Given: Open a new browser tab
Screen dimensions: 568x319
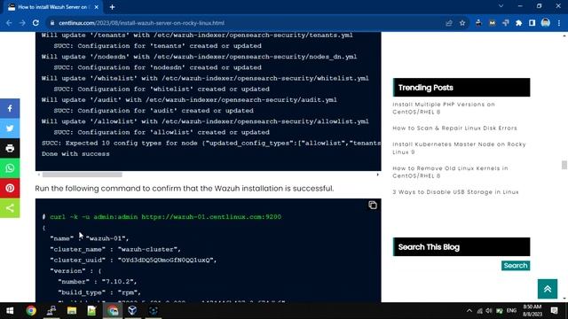Looking at the screenshot, I should pos(113,7).
